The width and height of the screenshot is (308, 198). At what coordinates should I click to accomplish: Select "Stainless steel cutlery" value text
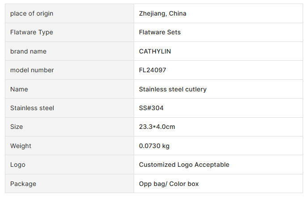173,89
